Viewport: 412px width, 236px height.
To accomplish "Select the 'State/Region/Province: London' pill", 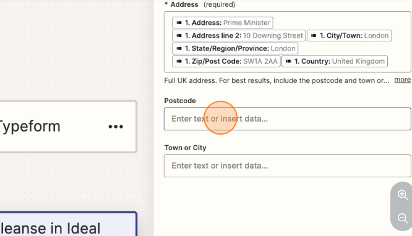I will tap(235, 48).
